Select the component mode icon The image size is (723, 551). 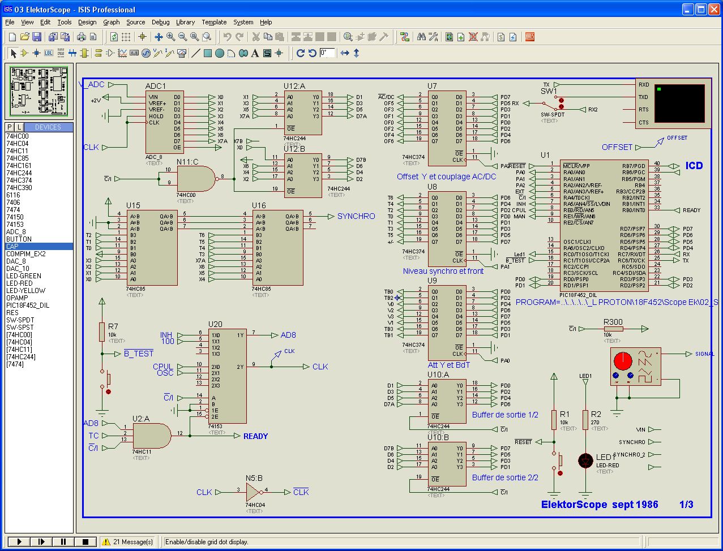(x=24, y=53)
